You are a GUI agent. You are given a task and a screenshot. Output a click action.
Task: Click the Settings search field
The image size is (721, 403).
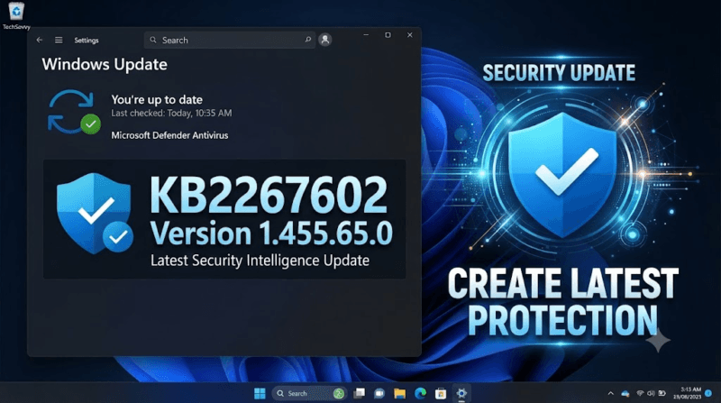coord(230,40)
